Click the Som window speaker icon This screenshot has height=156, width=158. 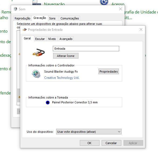click(x=15, y=9)
